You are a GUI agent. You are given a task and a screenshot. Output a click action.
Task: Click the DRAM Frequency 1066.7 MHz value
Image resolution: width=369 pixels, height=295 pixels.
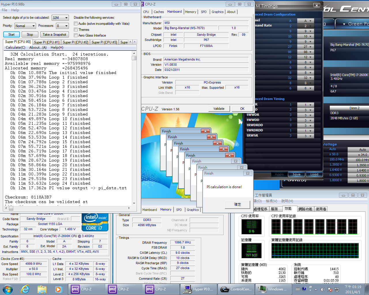pos(182,243)
